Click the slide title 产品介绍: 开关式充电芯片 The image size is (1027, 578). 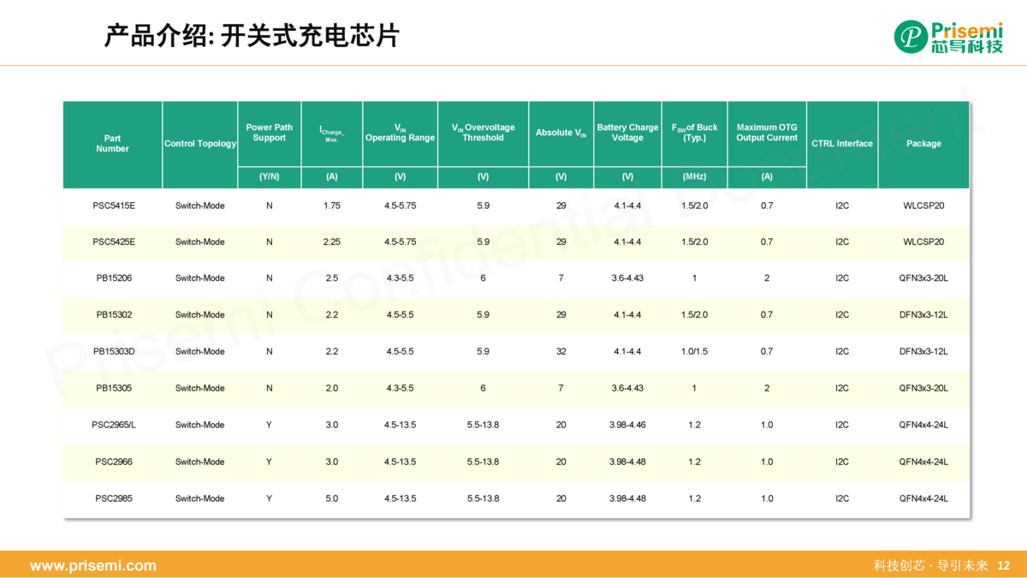[x=252, y=35]
